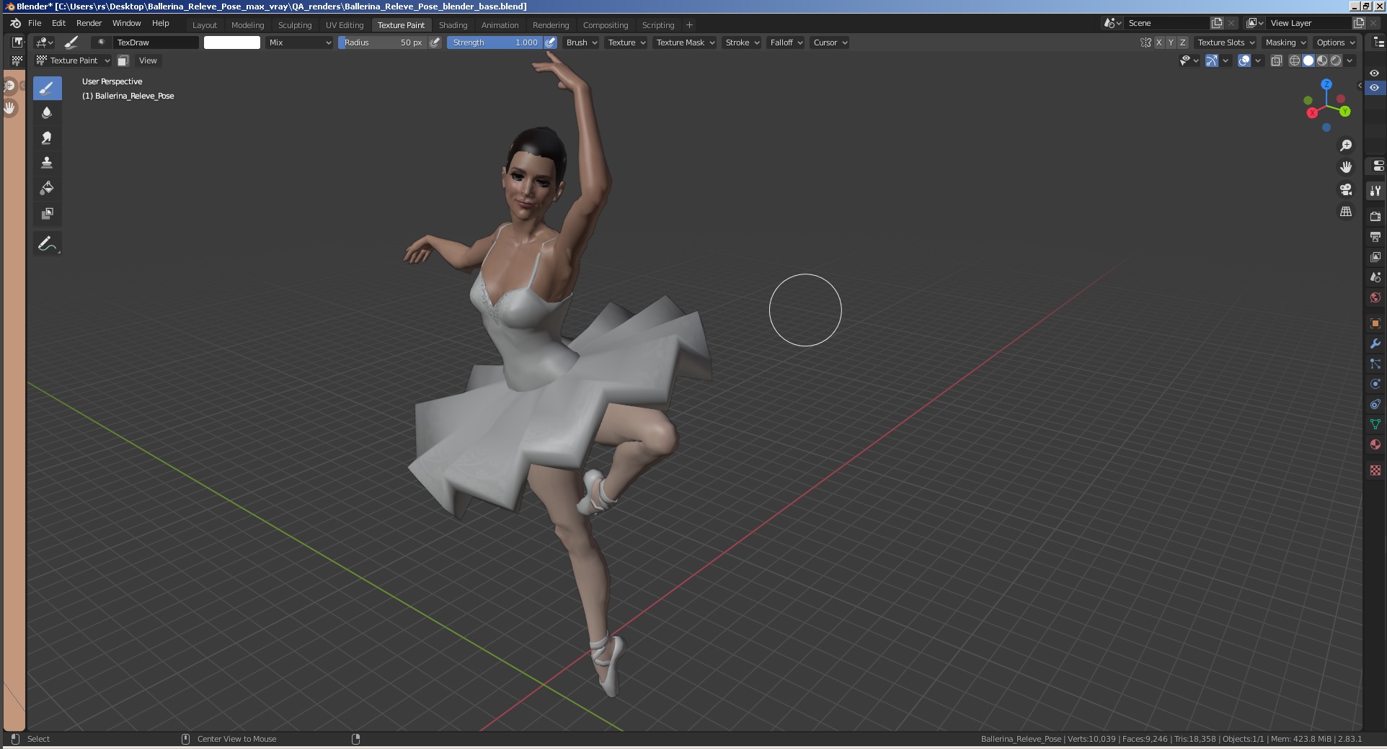This screenshot has height=749, width=1387.
Task: Enable material preview shading
Action: pyautogui.click(x=1322, y=60)
